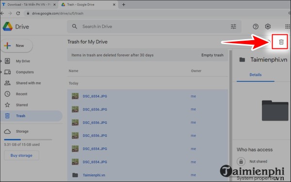Click the Storage cloud icon
Screen dimensions: 291x182
coord(7,132)
